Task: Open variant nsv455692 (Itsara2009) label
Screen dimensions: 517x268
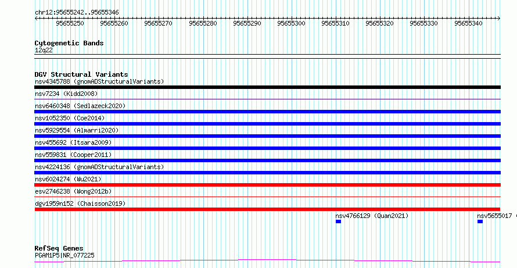Action: (73, 142)
